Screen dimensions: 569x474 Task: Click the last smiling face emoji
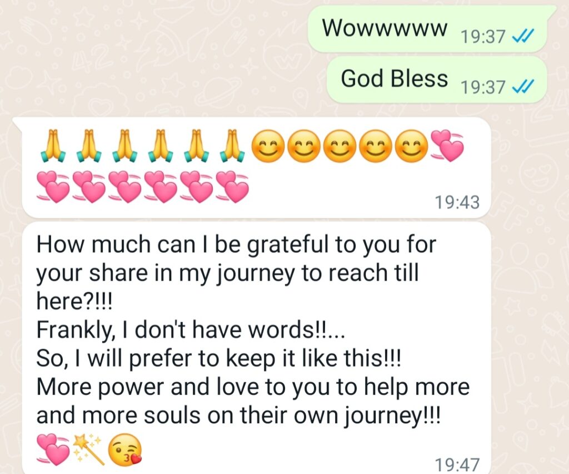point(411,146)
